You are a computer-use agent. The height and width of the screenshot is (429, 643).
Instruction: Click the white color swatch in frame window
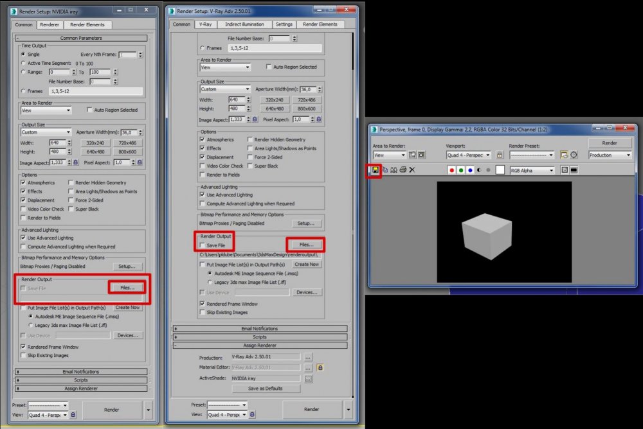click(500, 170)
